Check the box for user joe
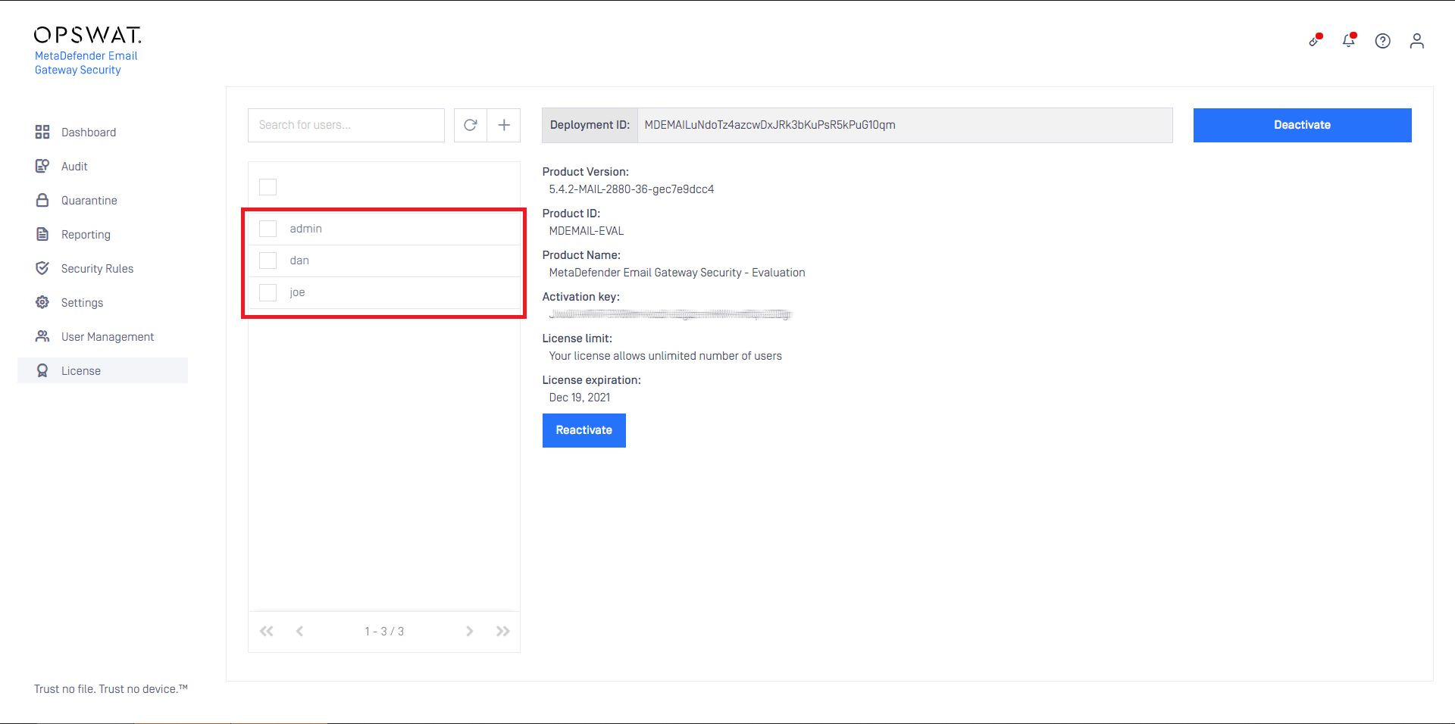 268,292
